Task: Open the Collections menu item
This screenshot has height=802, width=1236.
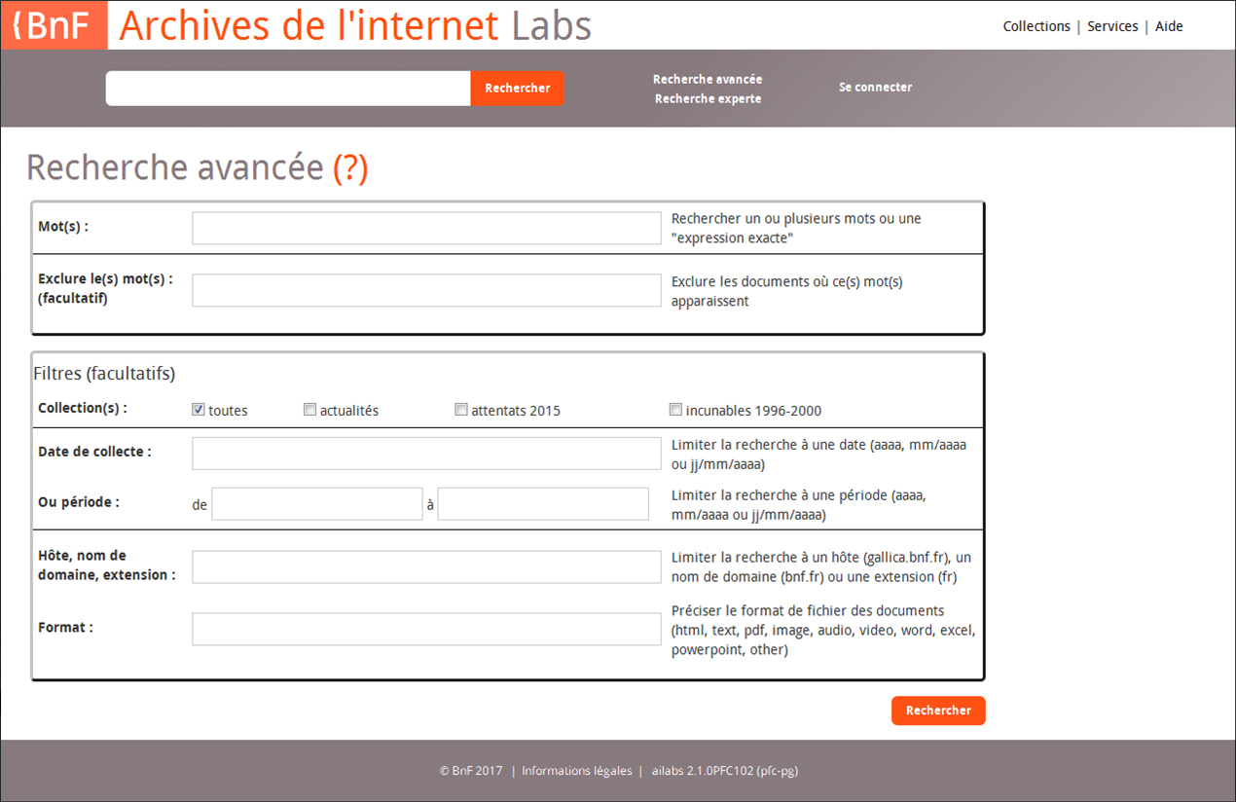Action: (x=1036, y=26)
